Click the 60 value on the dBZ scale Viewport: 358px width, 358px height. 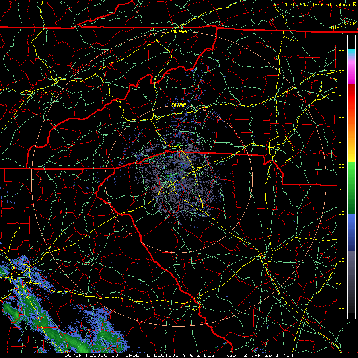click(342, 95)
